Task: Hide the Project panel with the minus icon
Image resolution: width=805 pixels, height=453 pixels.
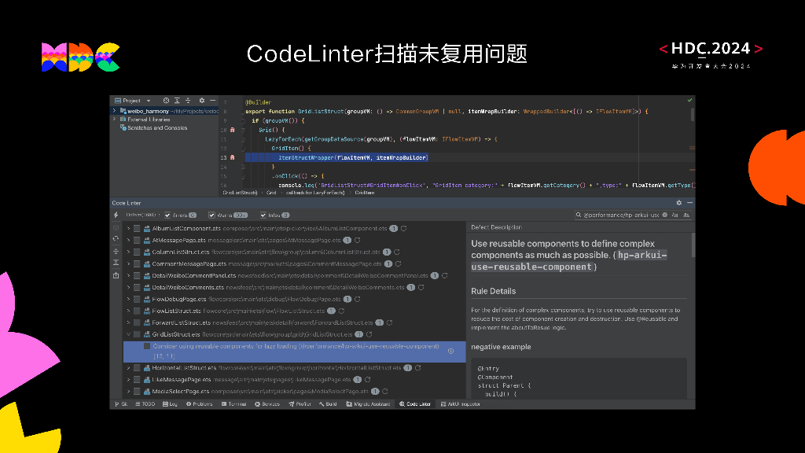Action: pyautogui.click(x=212, y=100)
